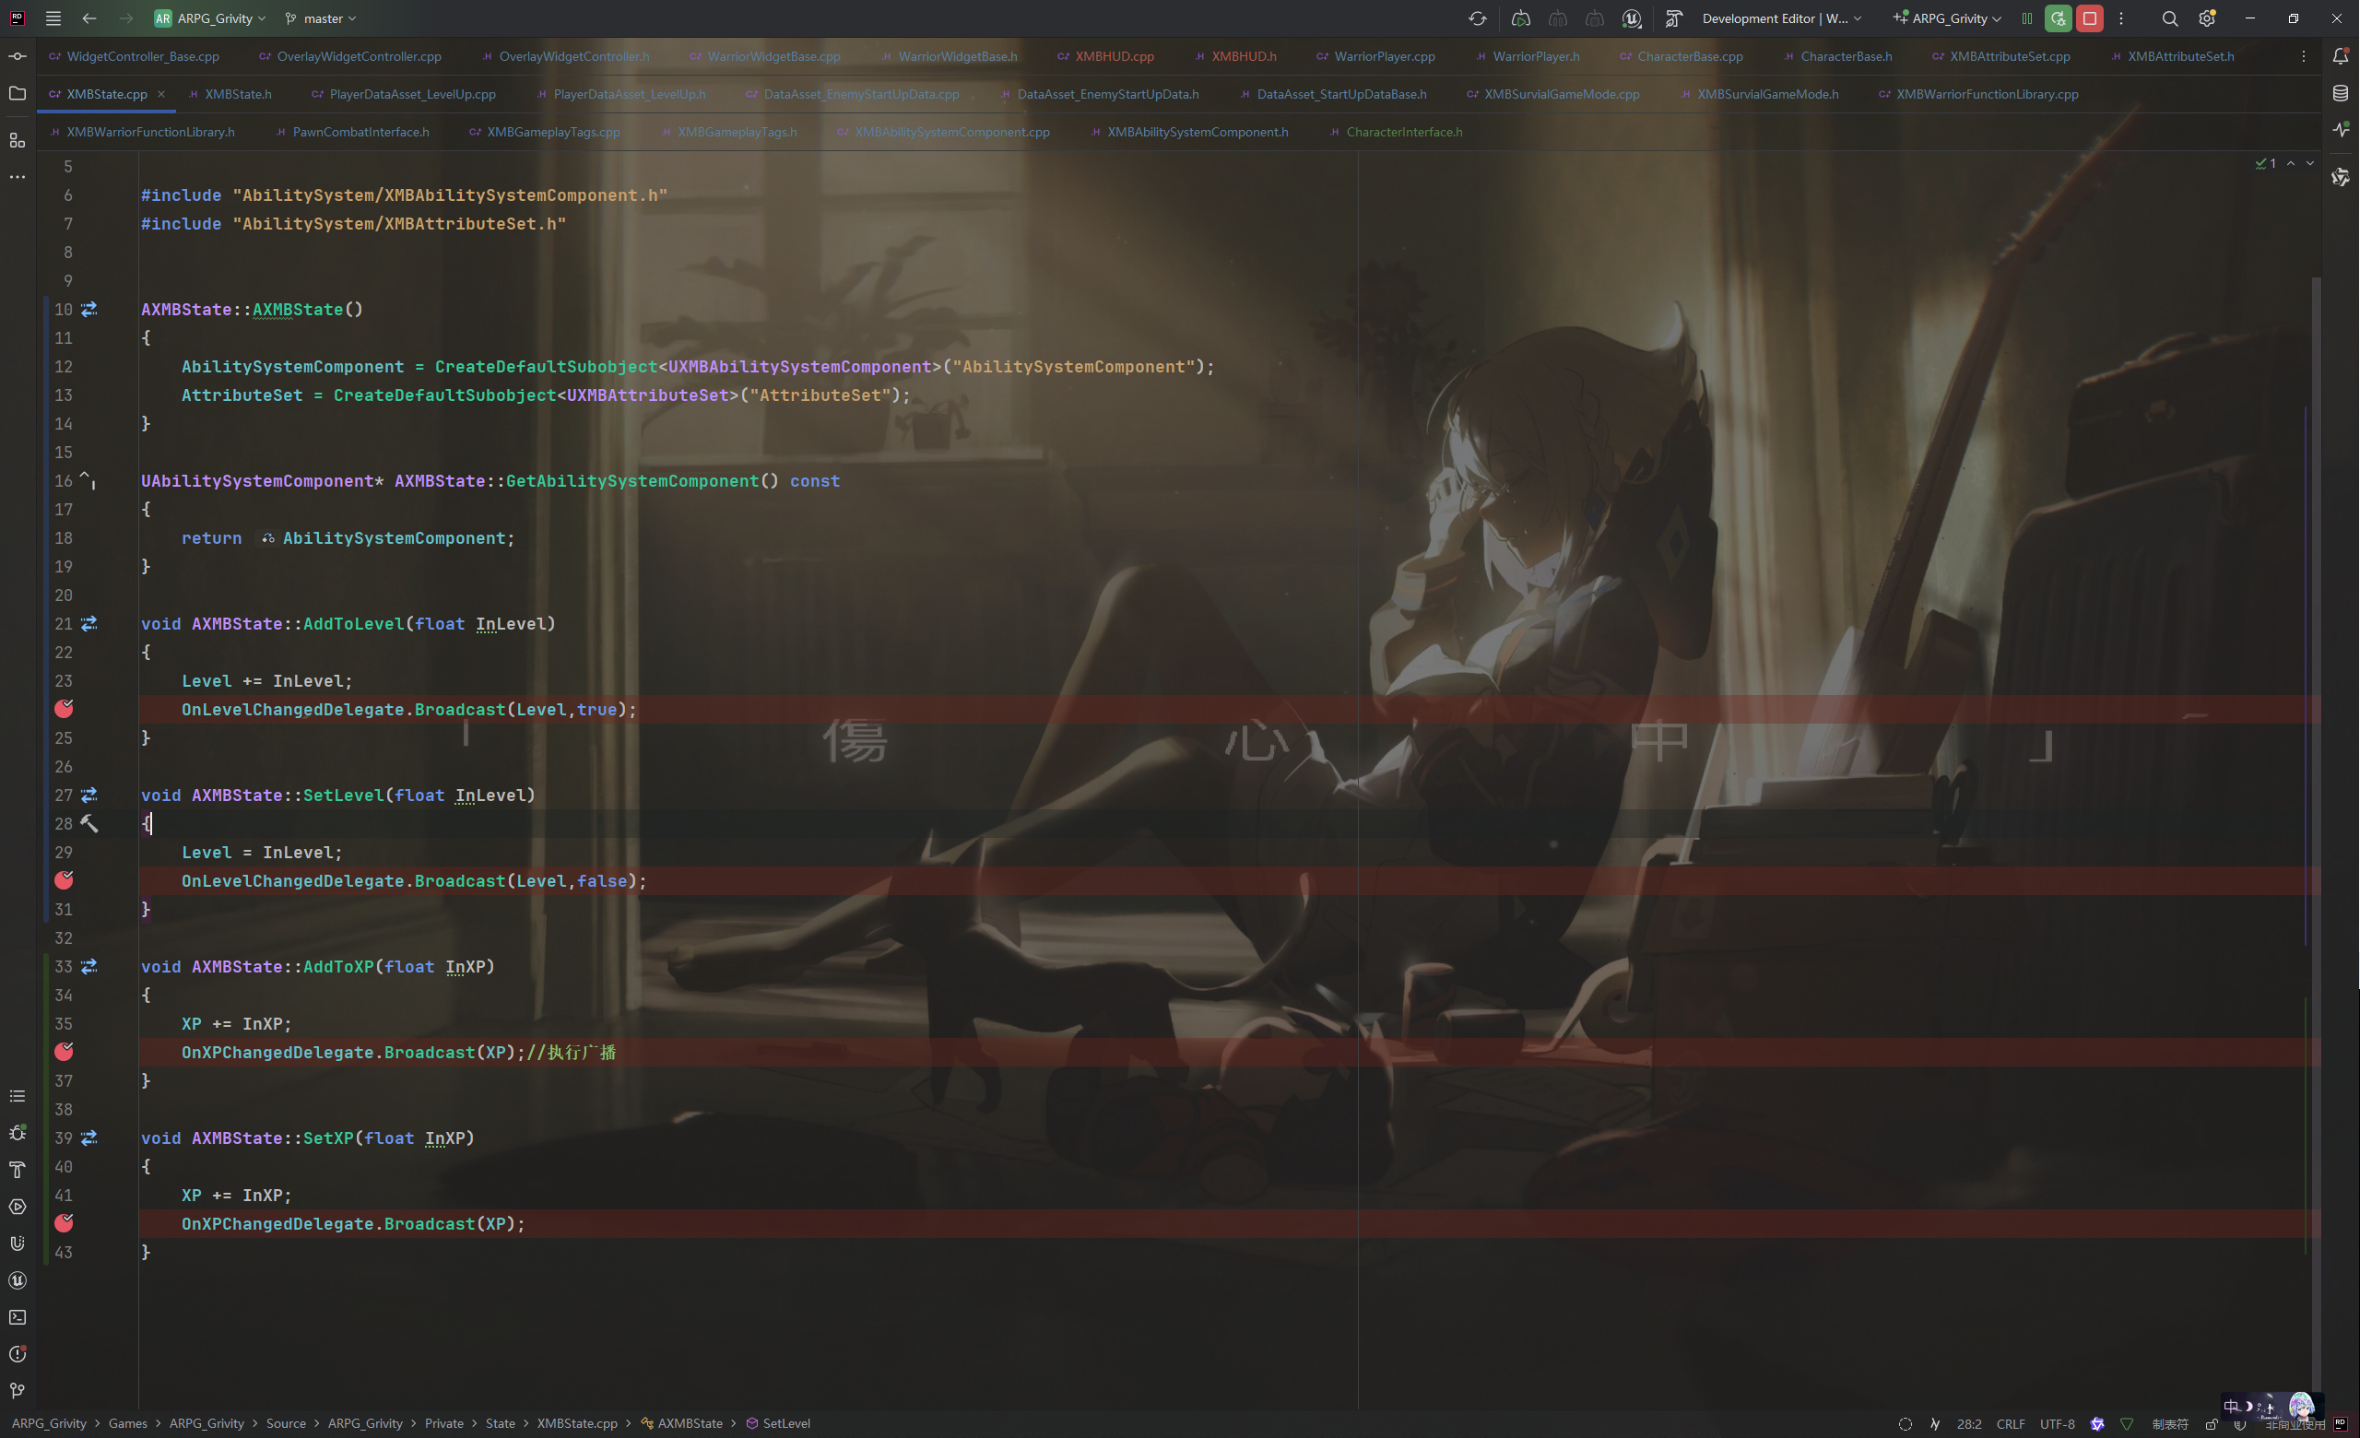Toggle file read-only lock in status bar
Viewport: 2360px width, 1438px height.
[2211, 1423]
